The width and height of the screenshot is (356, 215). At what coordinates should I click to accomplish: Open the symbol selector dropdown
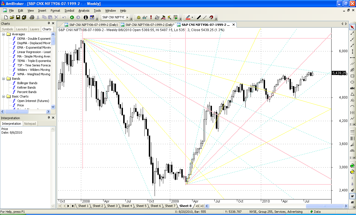[127, 17]
